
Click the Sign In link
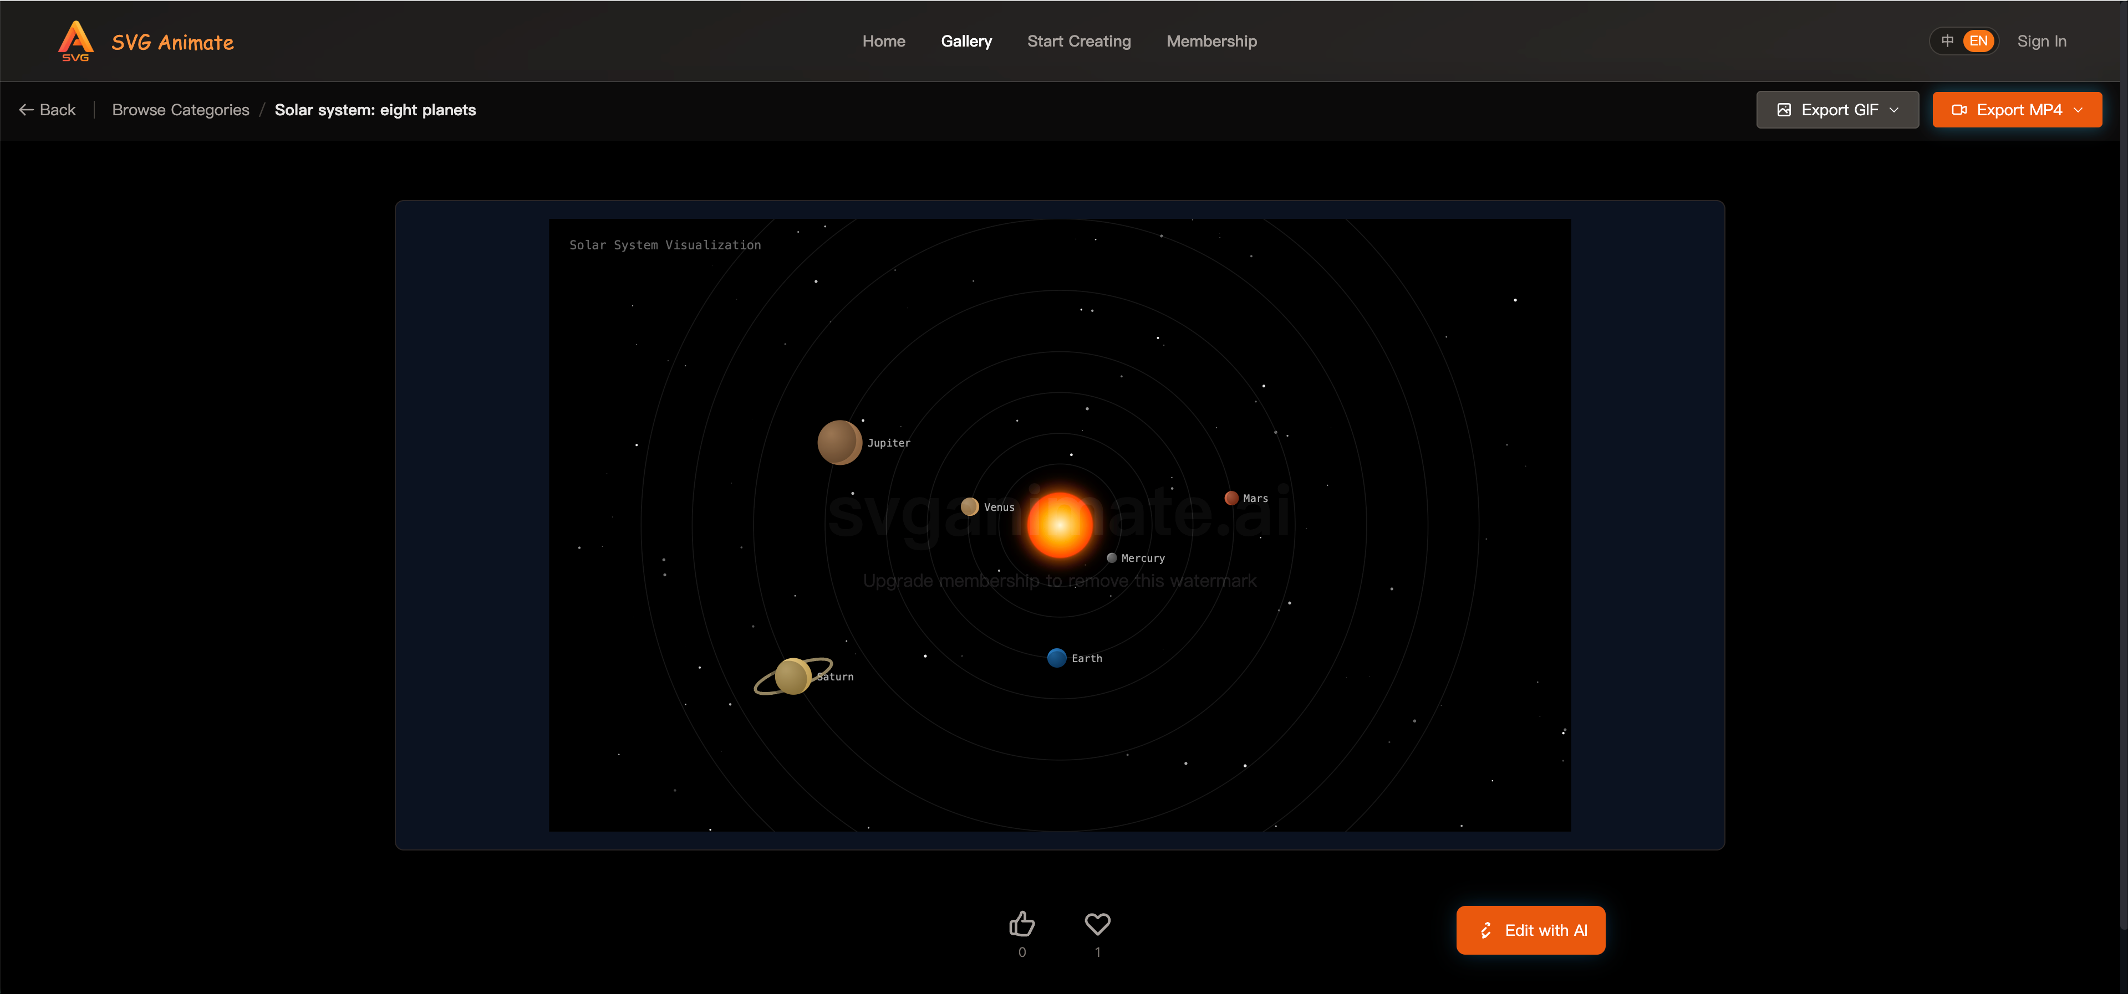click(x=2042, y=40)
